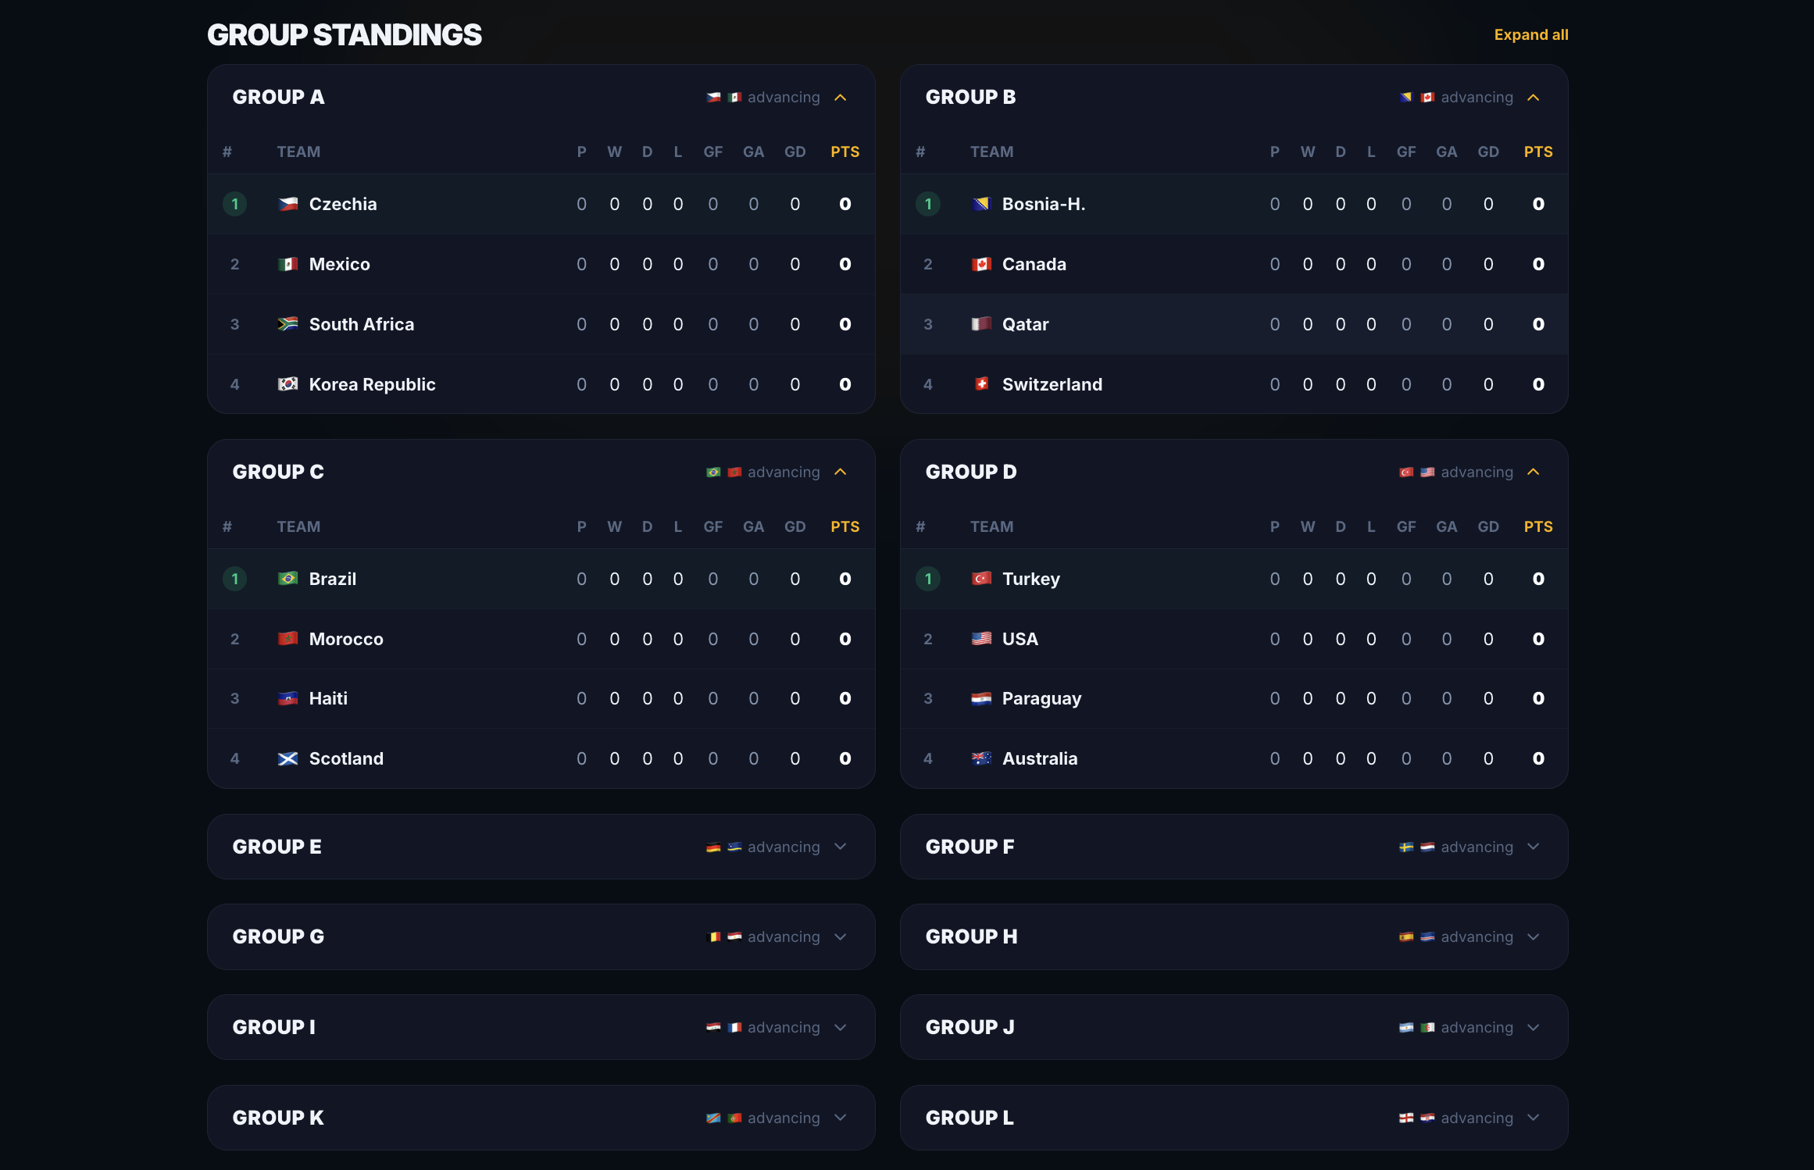The width and height of the screenshot is (1814, 1170).
Task: Click the Czechia flag icon in Group A
Action: [287, 204]
